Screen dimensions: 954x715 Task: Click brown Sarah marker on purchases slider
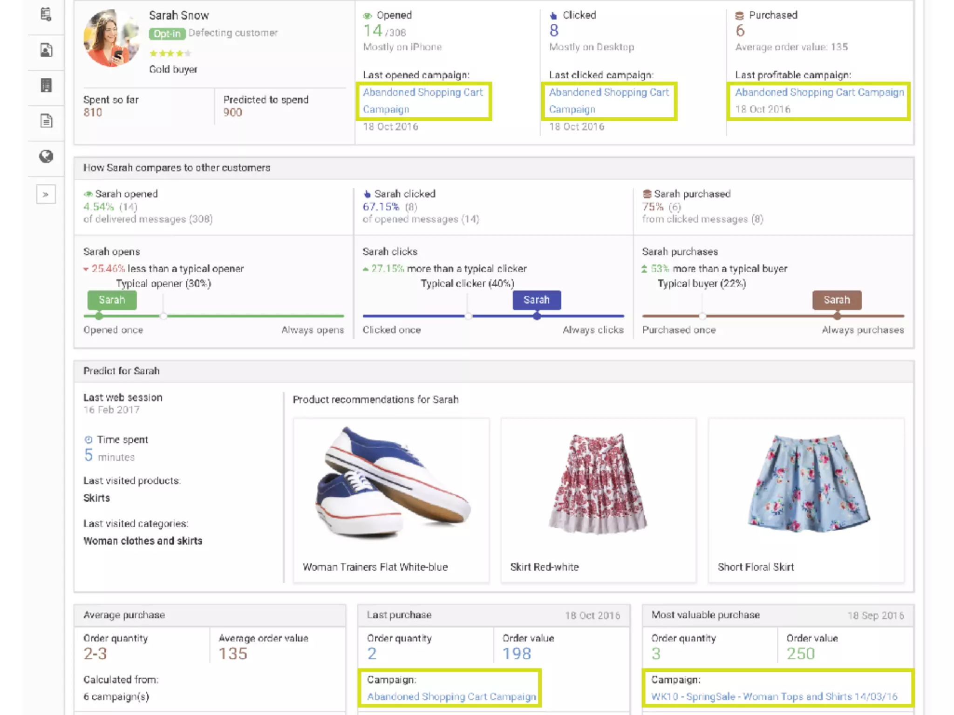[x=837, y=300]
